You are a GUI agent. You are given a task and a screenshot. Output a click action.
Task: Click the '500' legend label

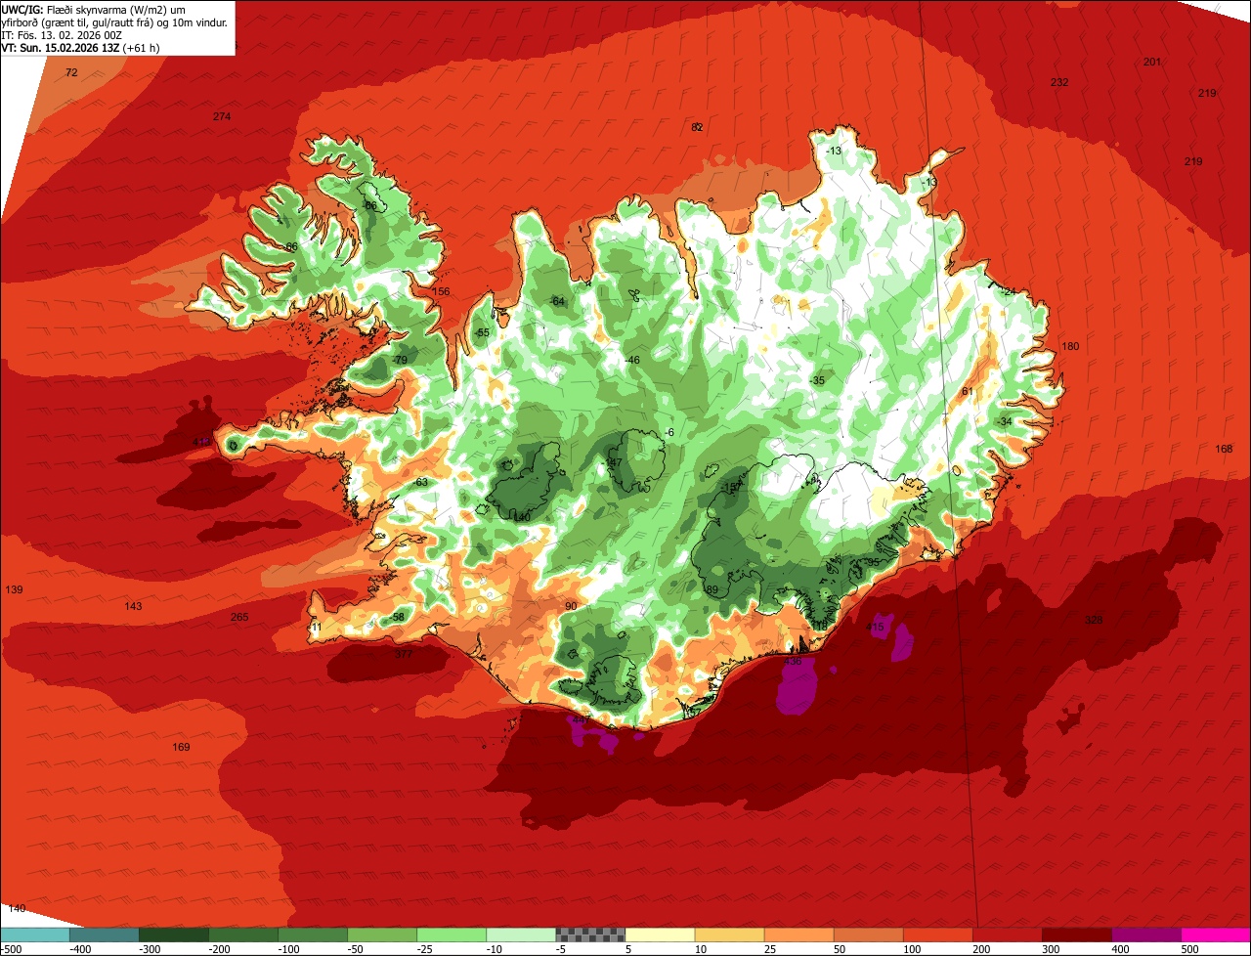[x=1188, y=949]
